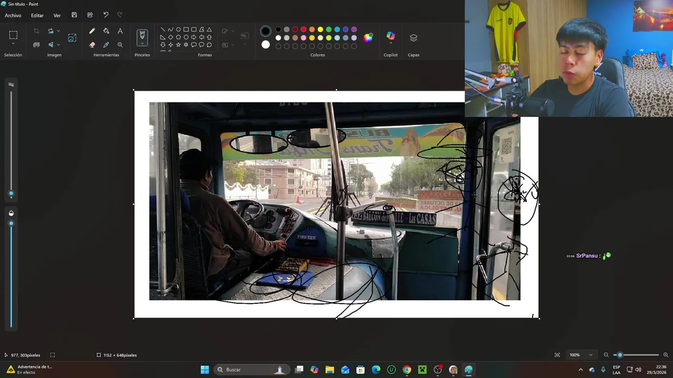Open the Resize image tool
The image size is (673, 378).
[72, 38]
